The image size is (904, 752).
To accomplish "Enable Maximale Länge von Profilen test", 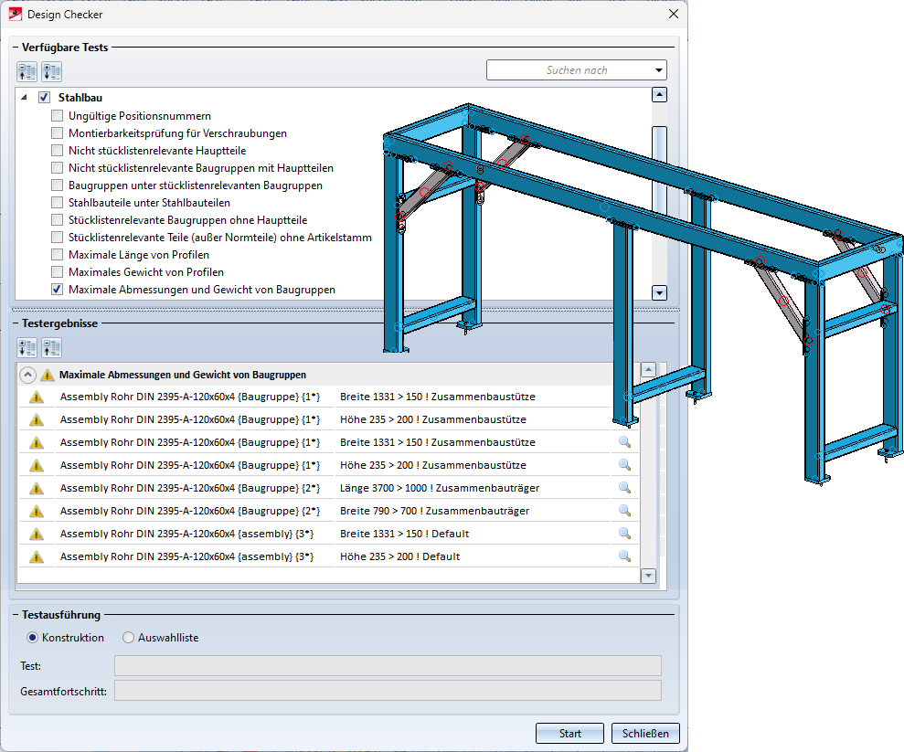I will click(58, 255).
